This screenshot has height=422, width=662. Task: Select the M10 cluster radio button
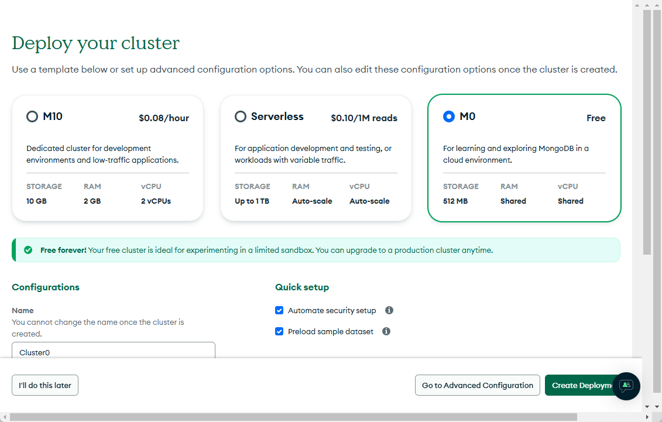32,116
